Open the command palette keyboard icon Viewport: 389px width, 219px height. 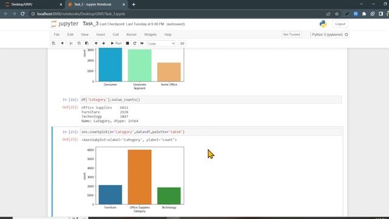coord(182,43)
